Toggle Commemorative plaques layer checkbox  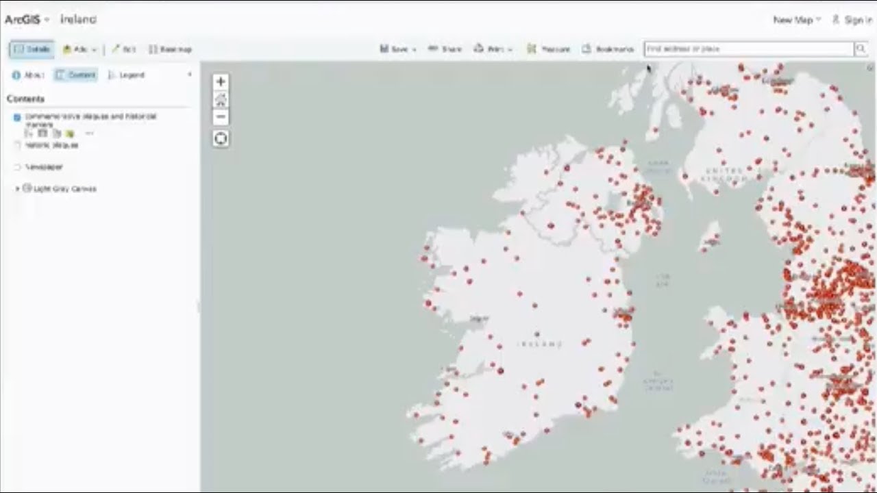[x=17, y=117]
